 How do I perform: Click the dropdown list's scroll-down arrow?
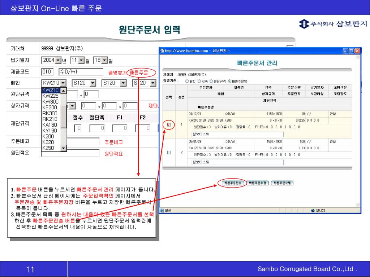[64, 148]
